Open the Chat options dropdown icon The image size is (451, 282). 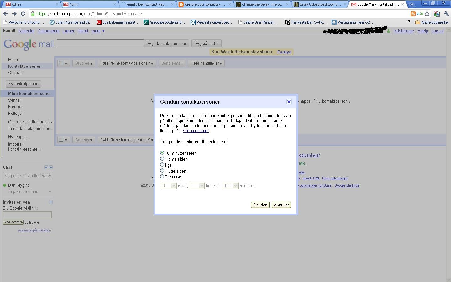coord(46,167)
